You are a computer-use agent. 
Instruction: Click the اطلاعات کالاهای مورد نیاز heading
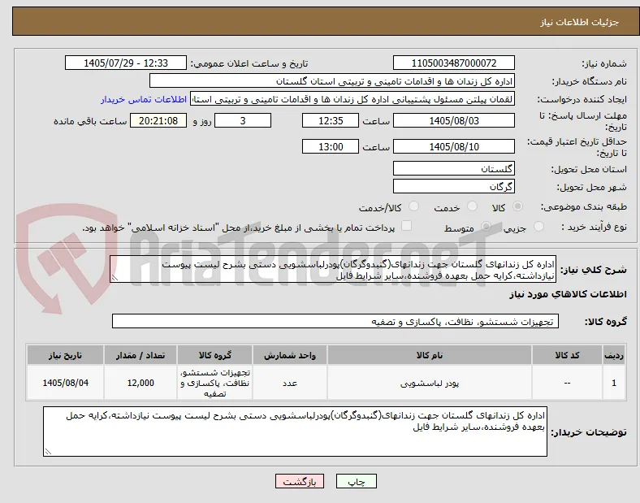[x=568, y=294]
